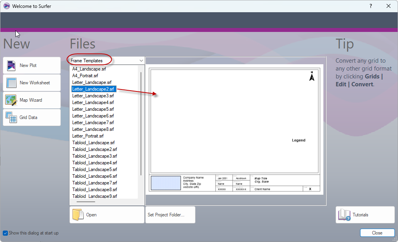Select Letter_Portrait.srf
Viewport: 398px width, 242px height.
coord(88,136)
